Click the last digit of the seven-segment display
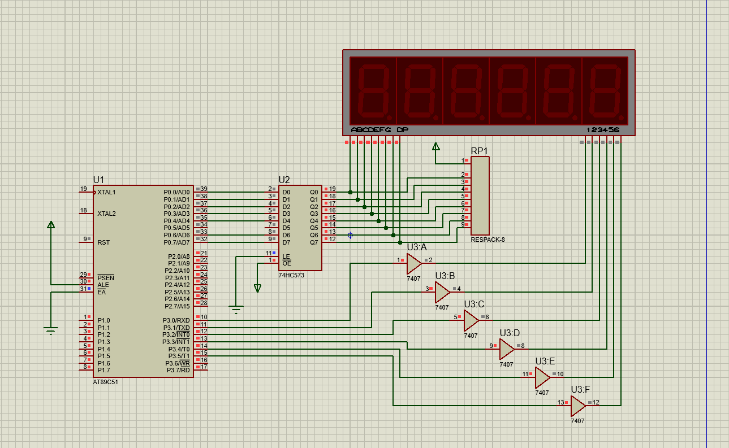The image size is (729, 448). click(x=605, y=90)
